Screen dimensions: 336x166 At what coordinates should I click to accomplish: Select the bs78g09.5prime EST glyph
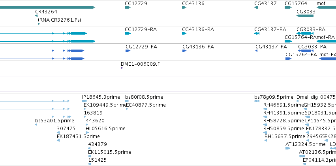point(257,101)
